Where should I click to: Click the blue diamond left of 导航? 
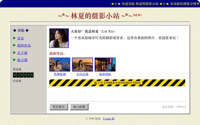point(15,30)
